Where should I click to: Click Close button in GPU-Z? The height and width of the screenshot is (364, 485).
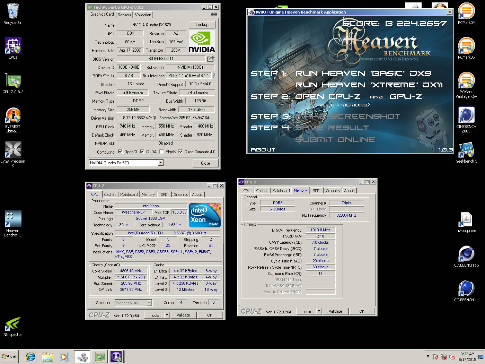tap(205, 163)
